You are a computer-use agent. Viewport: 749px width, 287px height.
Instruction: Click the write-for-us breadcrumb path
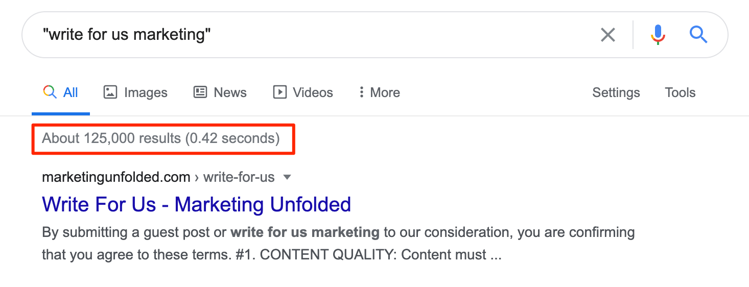point(239,177)
